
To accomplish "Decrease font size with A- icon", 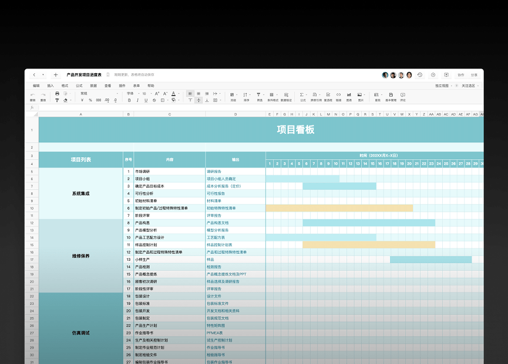I will tap(165, 94).
